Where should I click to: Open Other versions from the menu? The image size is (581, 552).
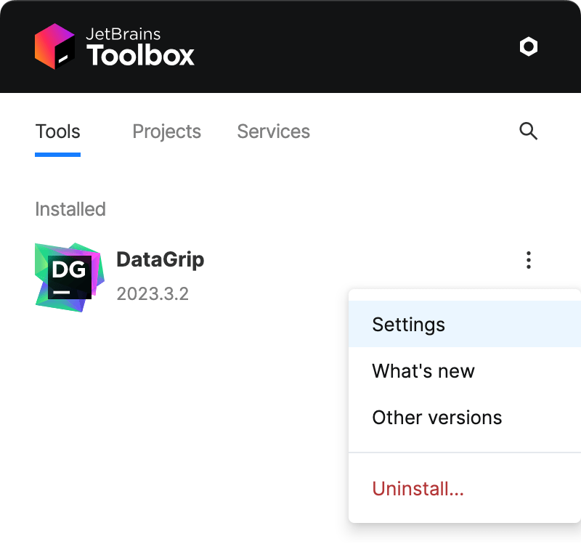tap(436, 417)
